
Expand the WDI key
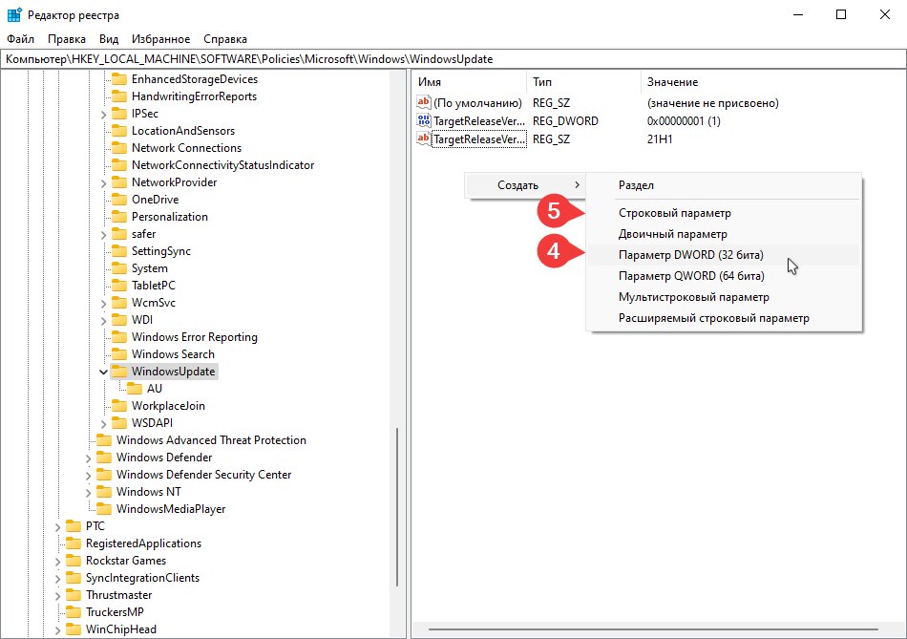tap(103, 320)
